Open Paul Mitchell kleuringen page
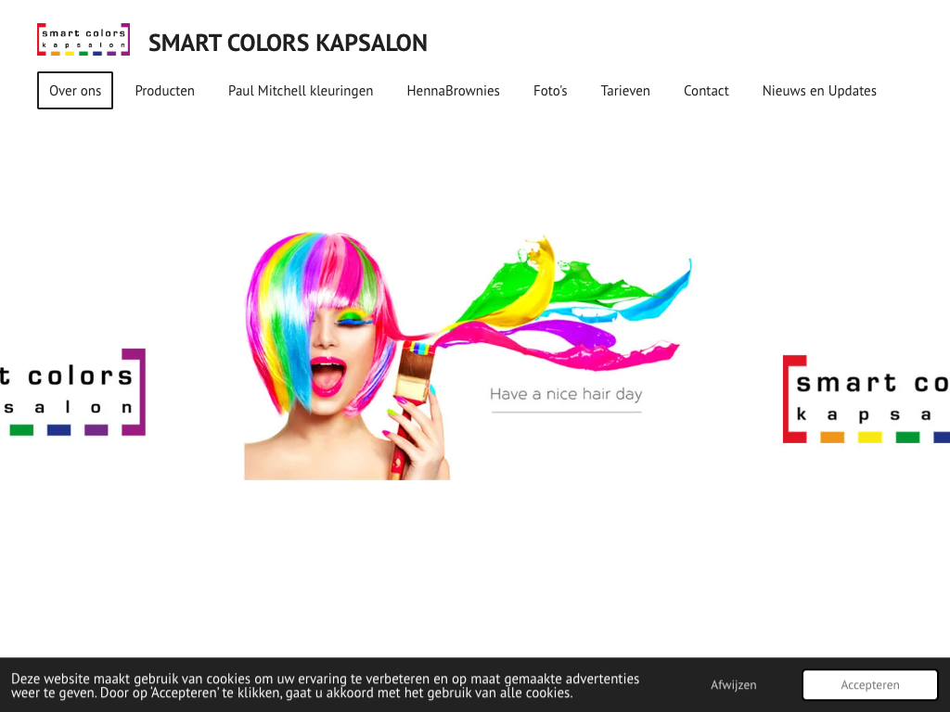 point(301,91)
